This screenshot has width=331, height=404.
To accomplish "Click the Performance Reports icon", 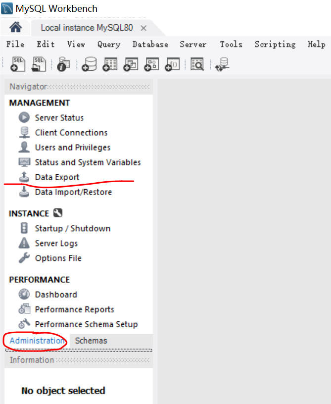I will point(24,309).
